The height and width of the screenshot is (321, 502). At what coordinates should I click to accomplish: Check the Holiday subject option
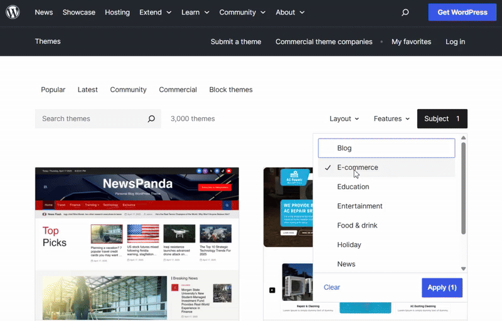click(387, 245)
